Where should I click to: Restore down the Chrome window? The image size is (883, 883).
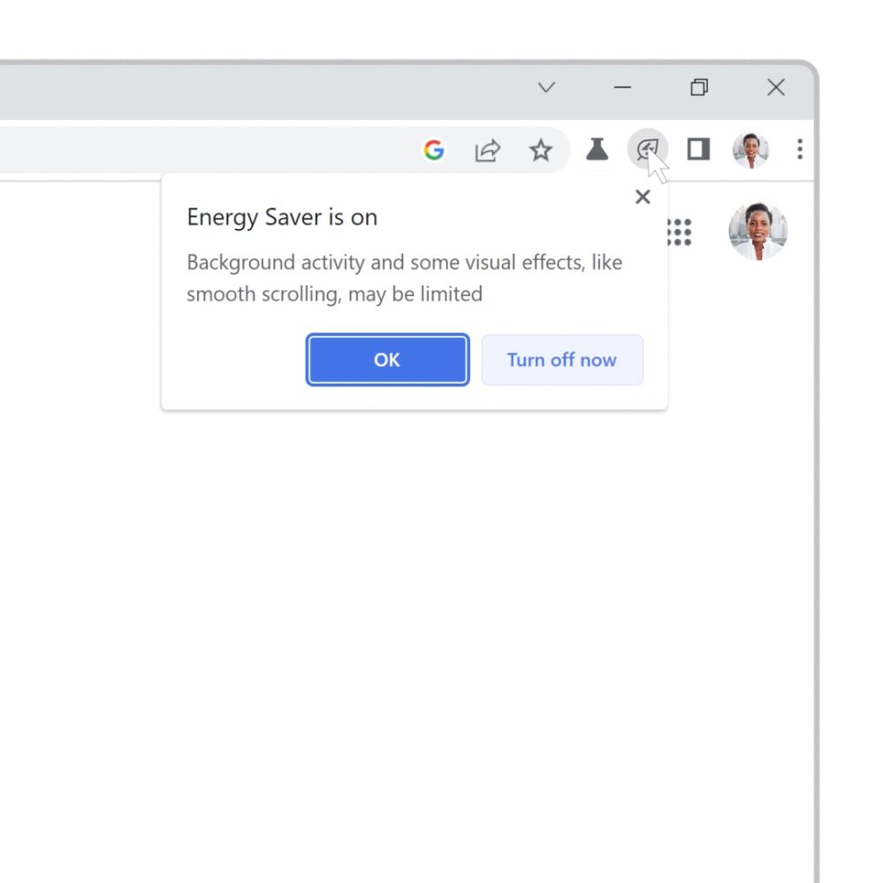699,88
